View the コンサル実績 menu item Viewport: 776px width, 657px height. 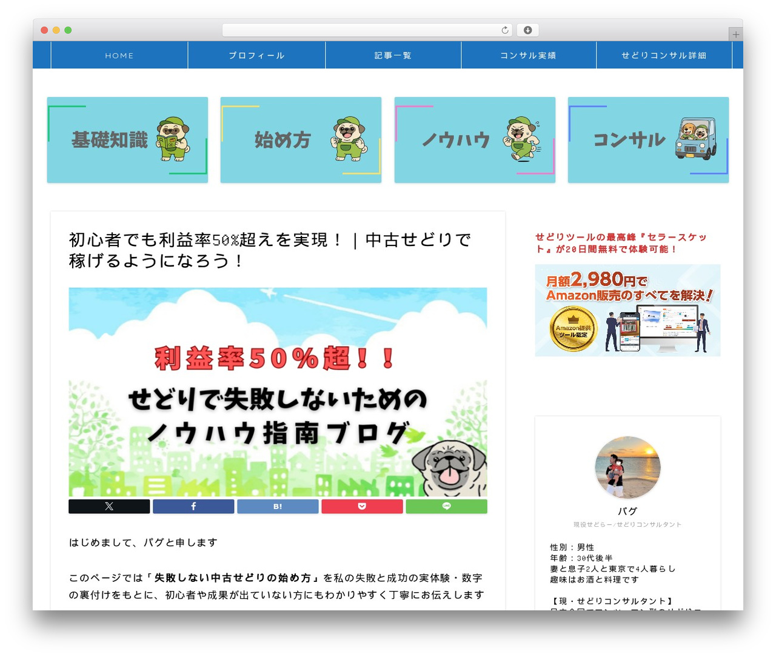[x=528, y=55]
